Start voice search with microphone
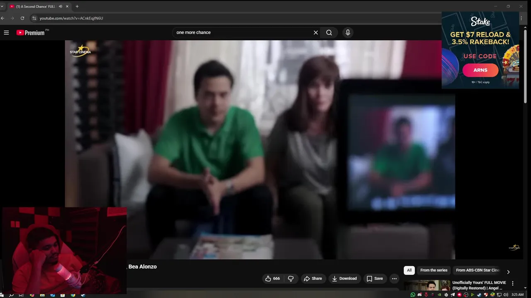The height and width of the screenshot is (298, 531). tap(348, 32)
